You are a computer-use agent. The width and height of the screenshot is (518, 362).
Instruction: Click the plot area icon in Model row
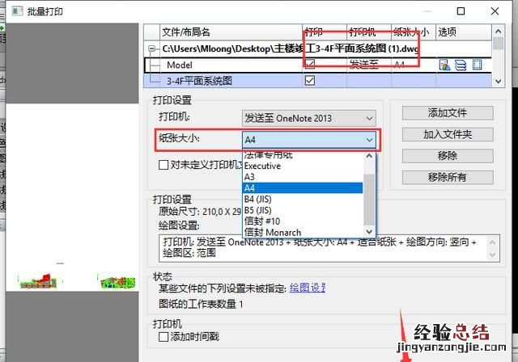click(x=477, y=65)
